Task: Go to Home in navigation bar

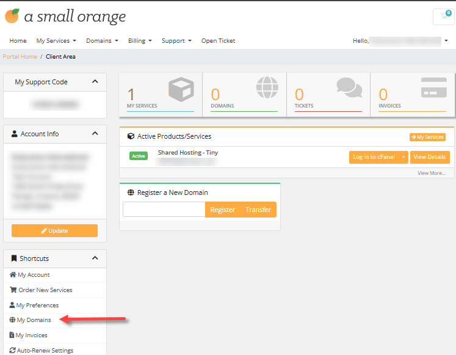Action: pos(18,41)
